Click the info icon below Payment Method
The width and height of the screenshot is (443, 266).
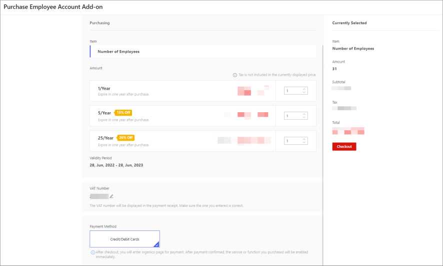[92, 252]
